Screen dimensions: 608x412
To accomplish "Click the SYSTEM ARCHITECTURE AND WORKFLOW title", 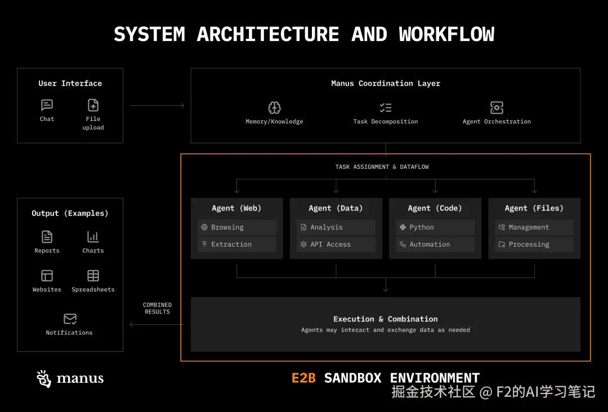I will [304, 34].
